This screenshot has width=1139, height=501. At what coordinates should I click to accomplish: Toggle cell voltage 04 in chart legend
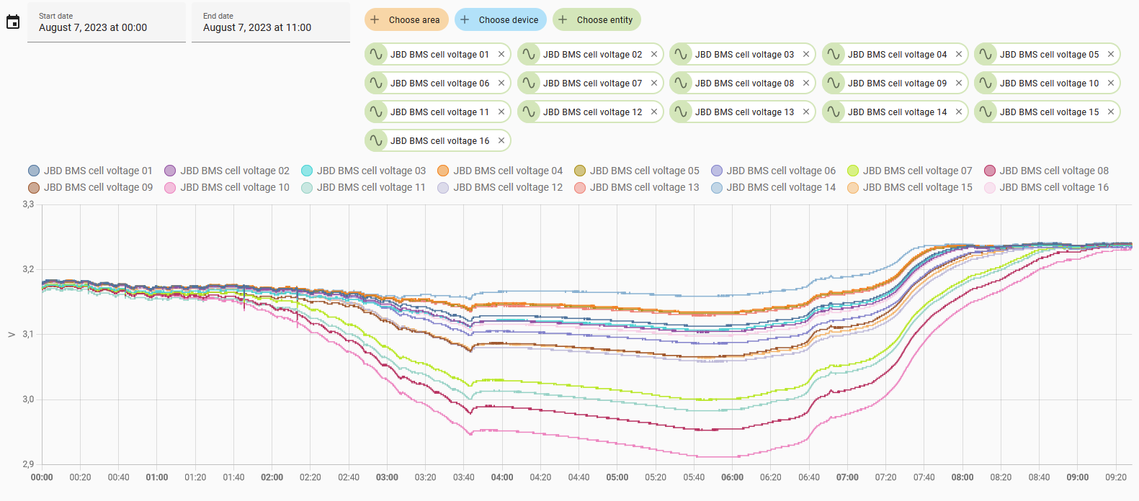(x=500, y=171)
